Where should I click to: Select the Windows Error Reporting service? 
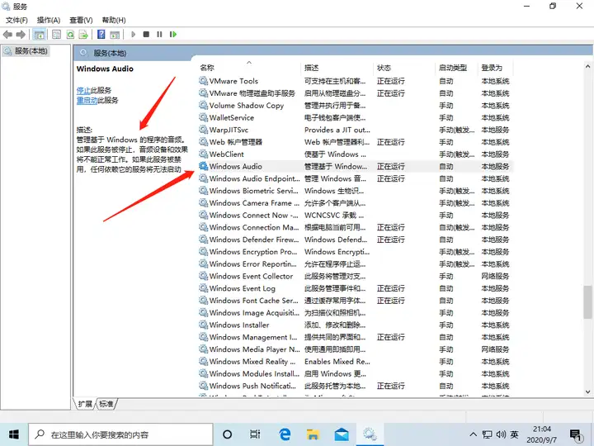point(355,264)
